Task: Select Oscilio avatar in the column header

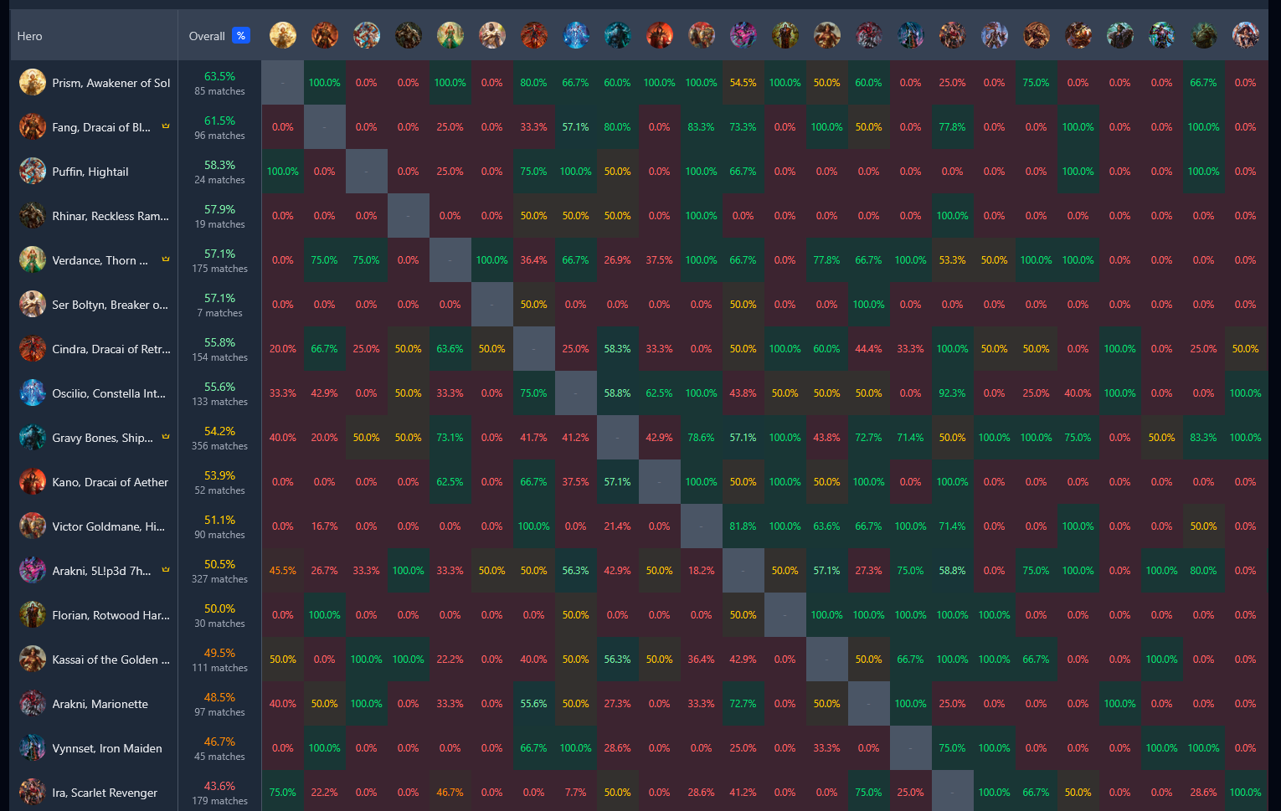Action: coord(576,35)
